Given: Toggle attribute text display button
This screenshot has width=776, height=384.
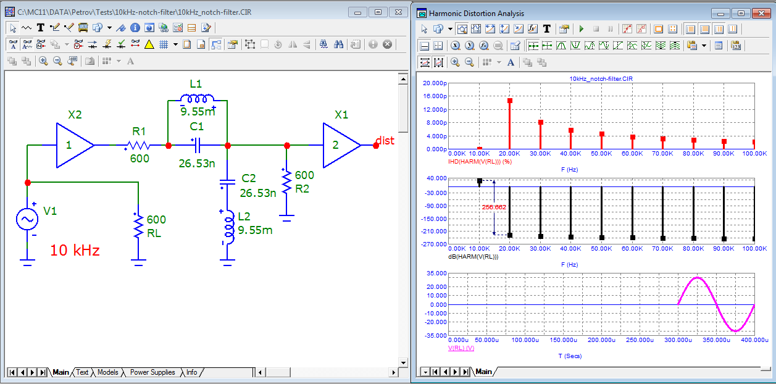Looking at the screenshot, I should pyautogui.click(x=12, y=44).
